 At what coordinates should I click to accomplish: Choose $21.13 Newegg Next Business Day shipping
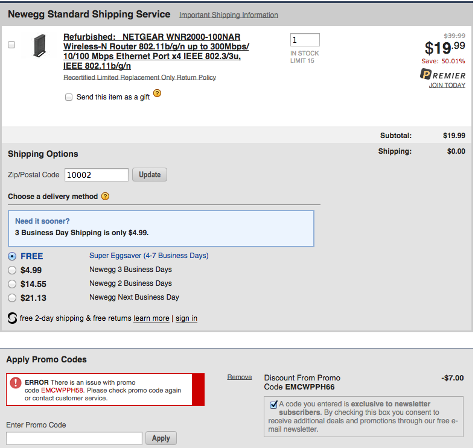pyautogui.click(x=12, y=298)
